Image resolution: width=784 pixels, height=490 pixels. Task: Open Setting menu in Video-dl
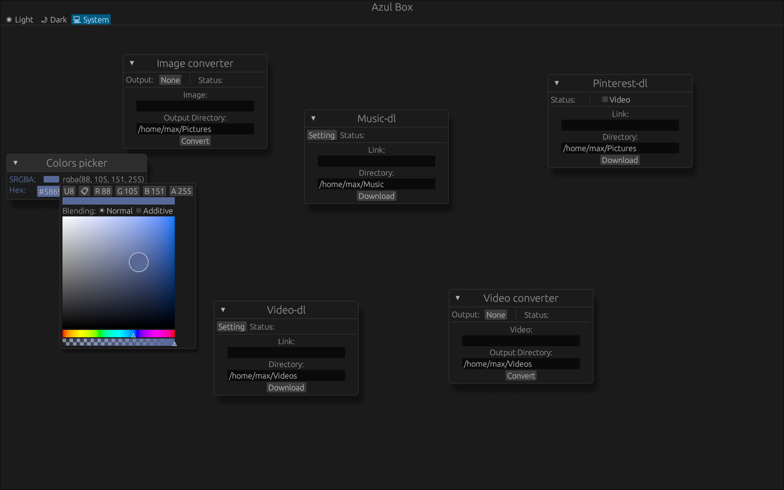pos(231,327)
